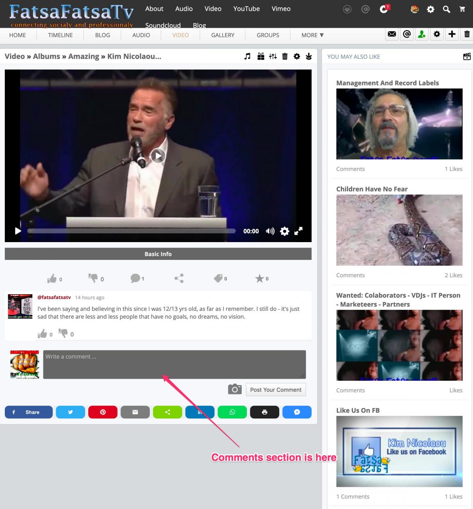Screen dimensions: 473x509
Task: Open the @fatsafatsatv profile link
Action: 54,297
